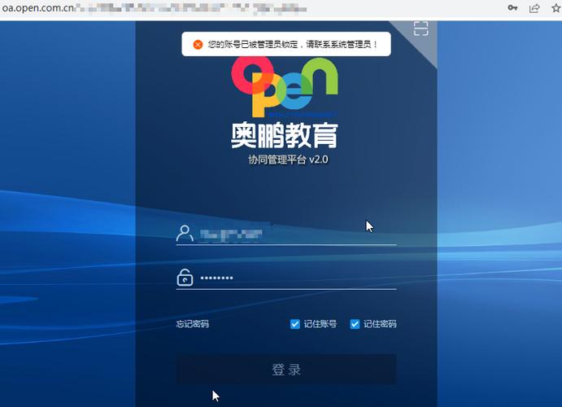Click the user avatar icon beside username field
Screen dimensions: 562x407
pyautogui.click(x=185, y=234)
